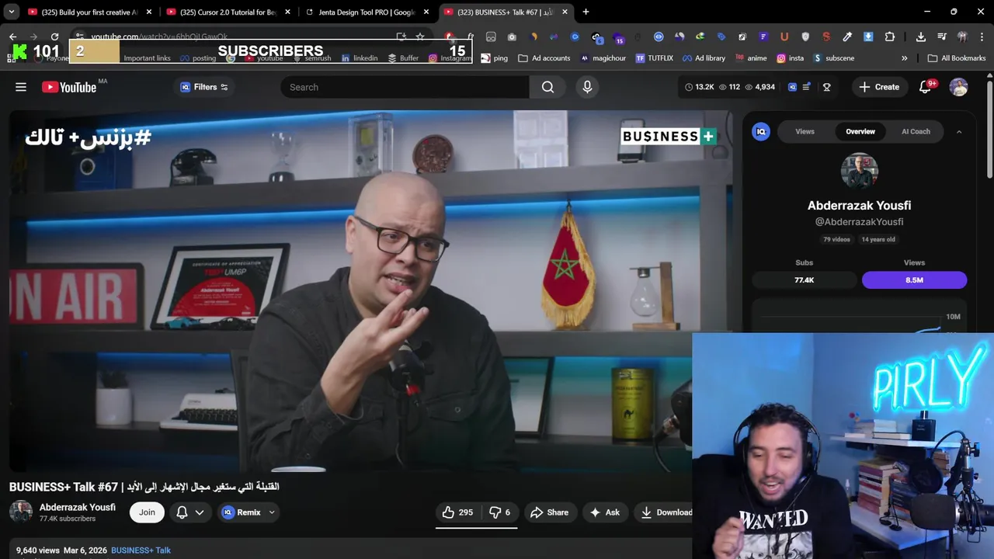Open the TUTFLIX bookmark
994x559 pixels.
point(654,58)
